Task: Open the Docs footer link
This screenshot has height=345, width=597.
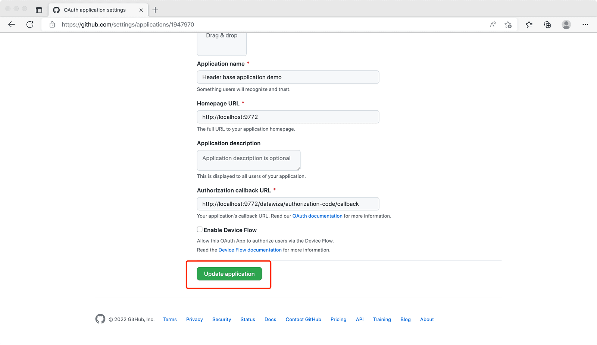Action: coord(271,320)
